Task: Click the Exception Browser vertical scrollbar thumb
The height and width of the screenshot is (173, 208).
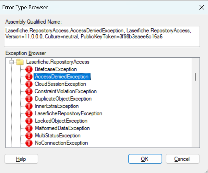Action: (195, 77)
